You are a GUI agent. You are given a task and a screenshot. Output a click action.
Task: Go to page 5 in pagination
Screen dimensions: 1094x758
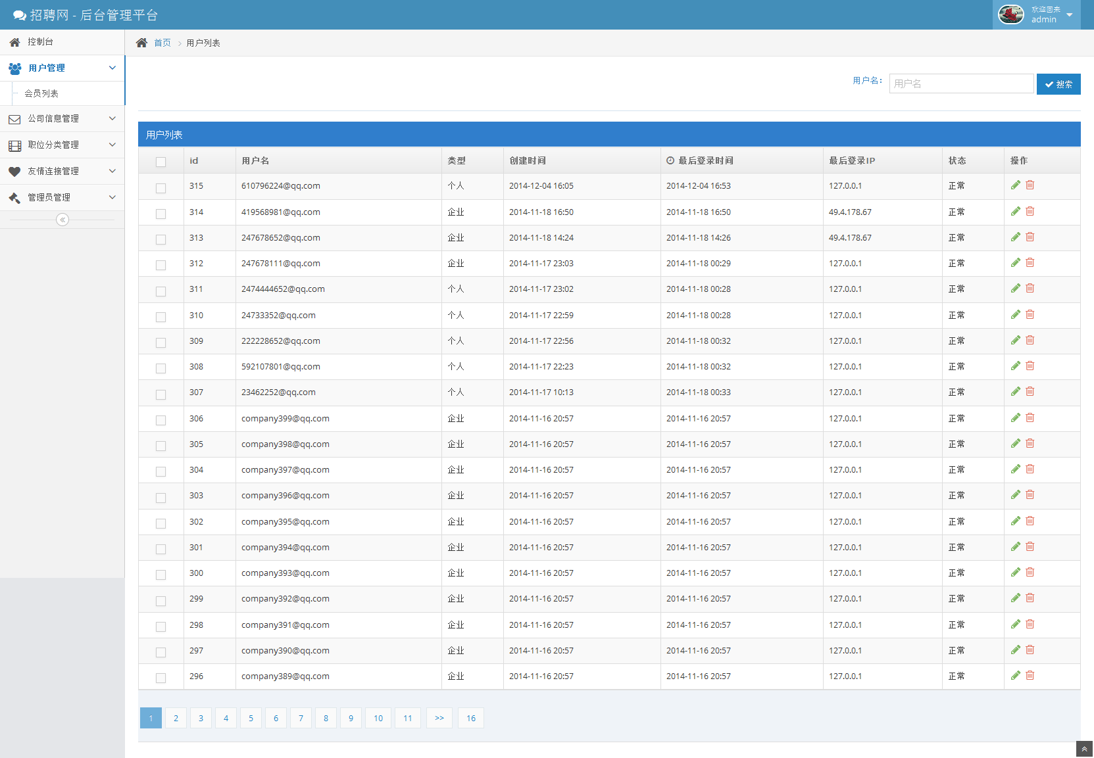pos(251,718)
